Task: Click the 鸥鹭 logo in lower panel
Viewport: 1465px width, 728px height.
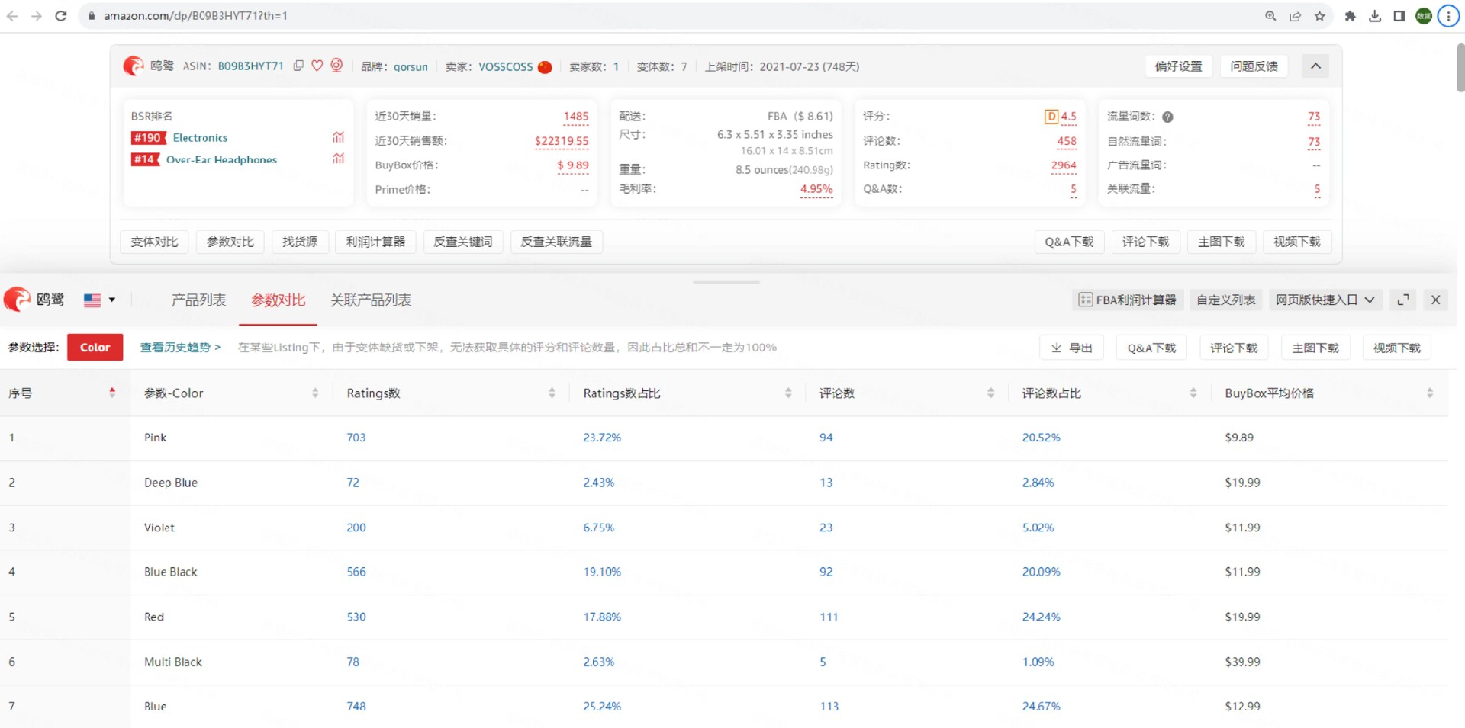Action: [34, 300]
